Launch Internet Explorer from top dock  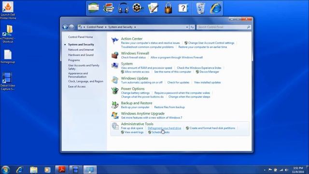[x=216, y=8]
